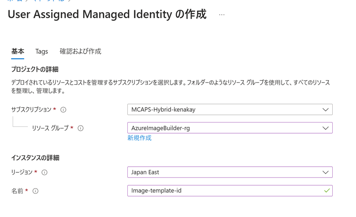Click the インスタンスの詳細 section heading
The image size is (356, 217).
(x=35, y=158)
